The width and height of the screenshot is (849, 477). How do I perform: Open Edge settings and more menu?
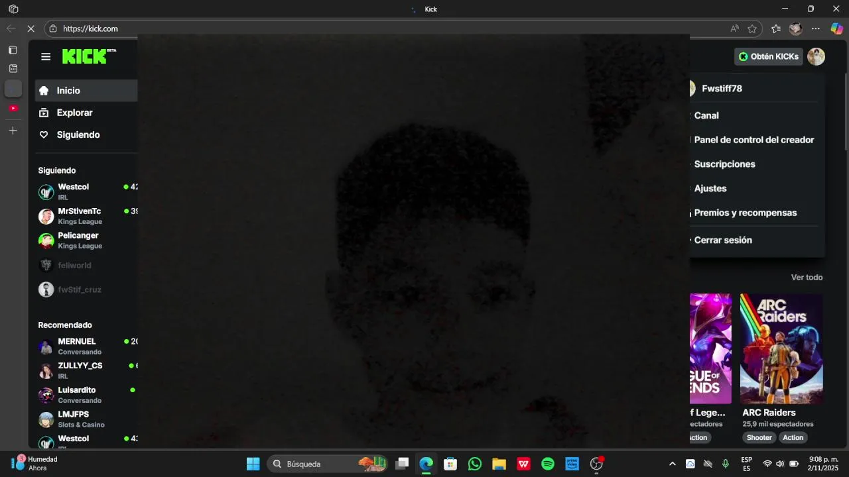click(x=816, y=28)
